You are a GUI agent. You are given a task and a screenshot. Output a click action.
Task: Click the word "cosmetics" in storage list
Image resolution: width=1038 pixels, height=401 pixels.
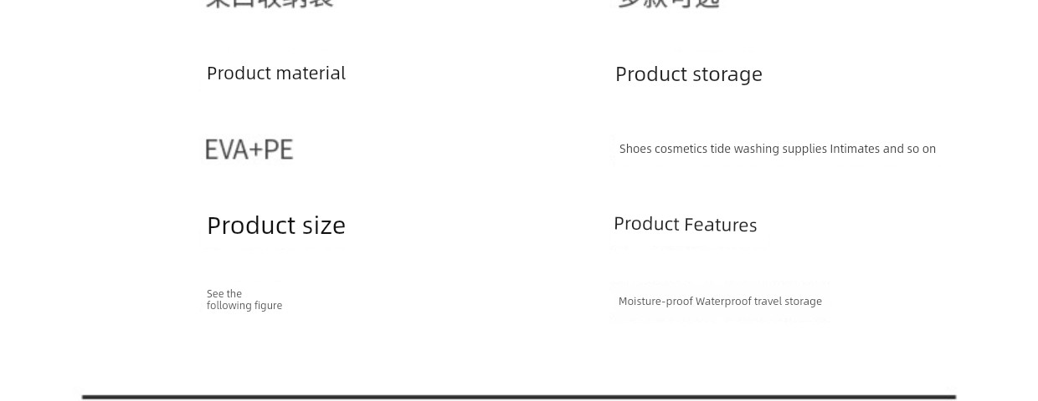tap(681, 149)
